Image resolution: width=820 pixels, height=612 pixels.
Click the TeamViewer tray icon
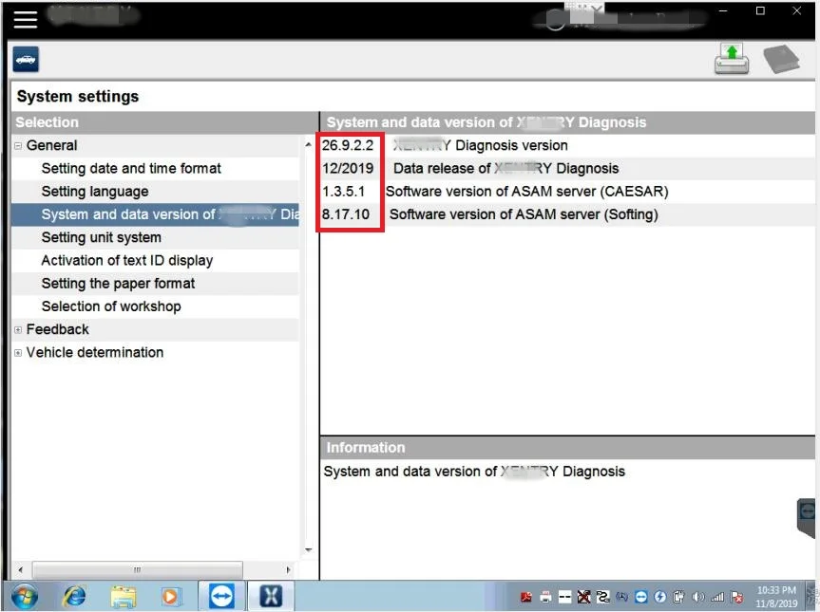click(x=641, y=597)
